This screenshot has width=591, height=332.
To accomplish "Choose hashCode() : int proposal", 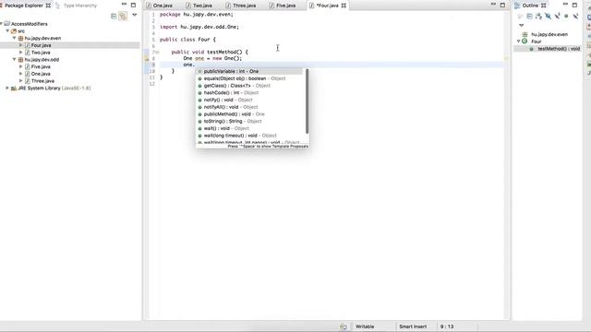I will click(249, 93).
